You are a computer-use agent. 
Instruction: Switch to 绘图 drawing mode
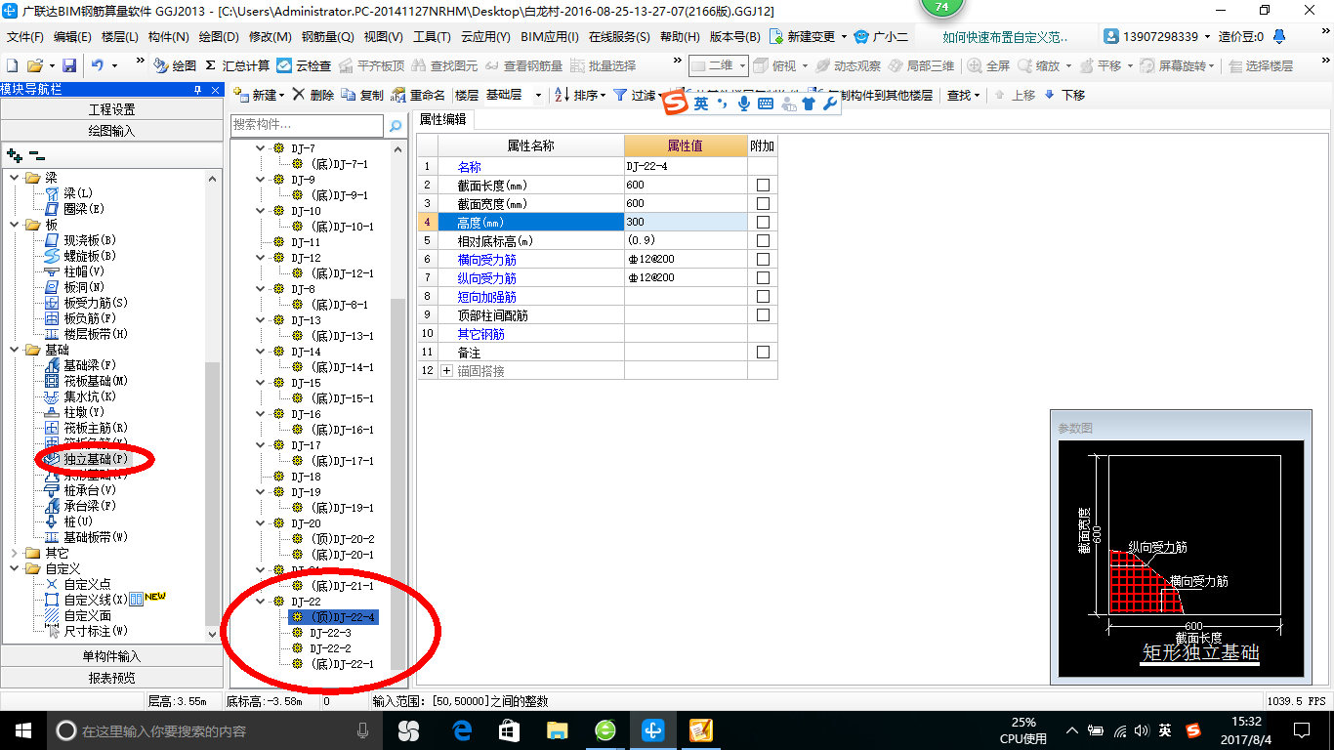(x=176, y=65)
